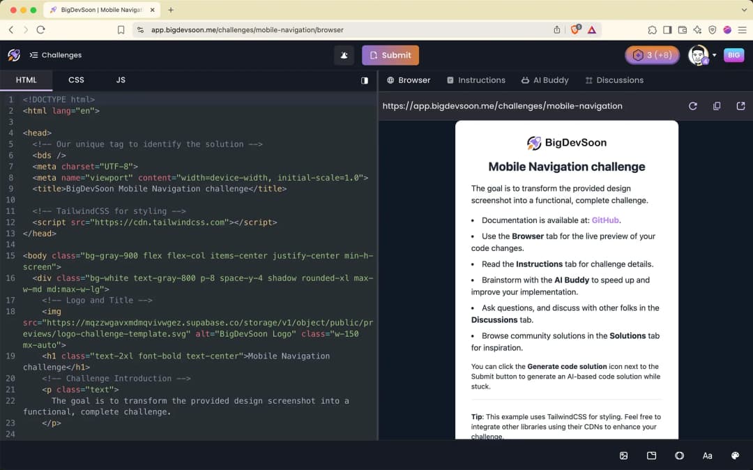Click the "<p class="text">" code line
The width and height of the screenshot is (753, 470).
80,389
